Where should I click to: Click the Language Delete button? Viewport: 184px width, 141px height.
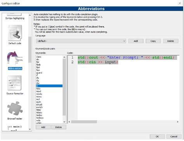coord(170,41)
